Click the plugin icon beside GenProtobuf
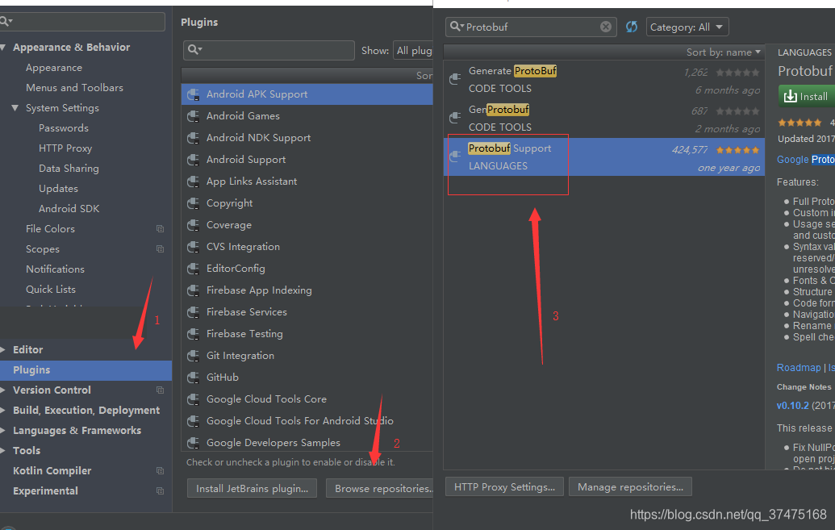The height and width of the screenshot is (530, 835). pyautogui.click(x=455, y=117)
